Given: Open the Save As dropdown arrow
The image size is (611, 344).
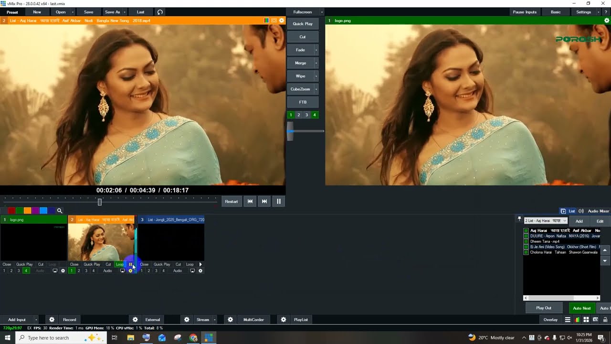Looking at the screenshot, I should click(x=125, y=12).
